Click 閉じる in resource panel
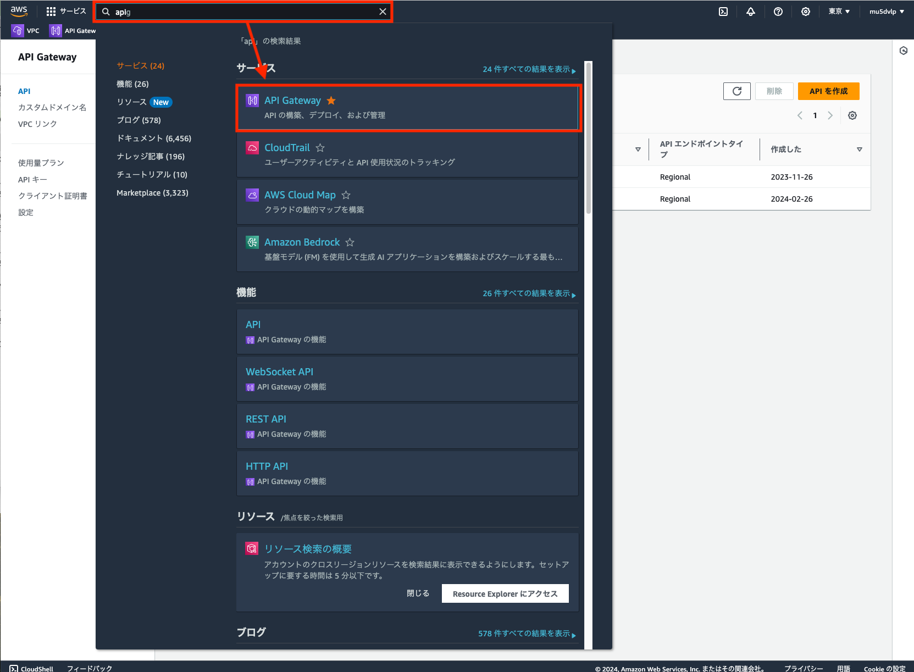914x672 pixels. [418, 593]
